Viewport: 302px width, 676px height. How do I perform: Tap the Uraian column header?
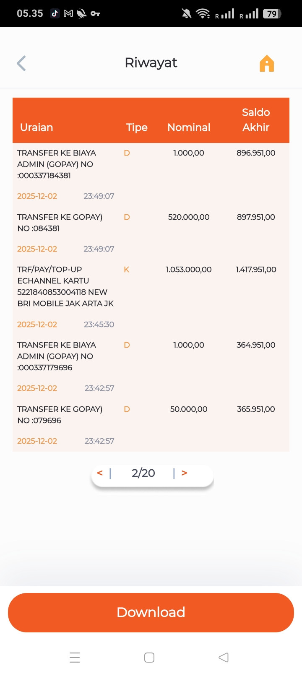[x=36, y=127]
